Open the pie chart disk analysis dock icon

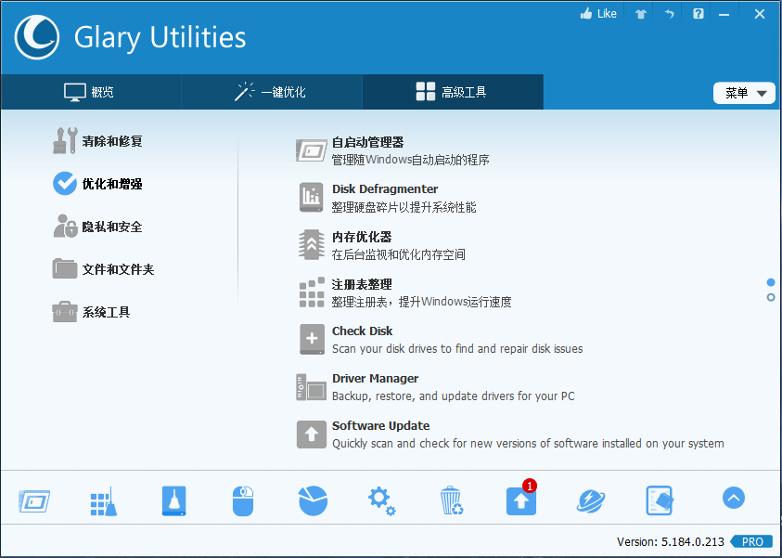[x=313, y=500]
